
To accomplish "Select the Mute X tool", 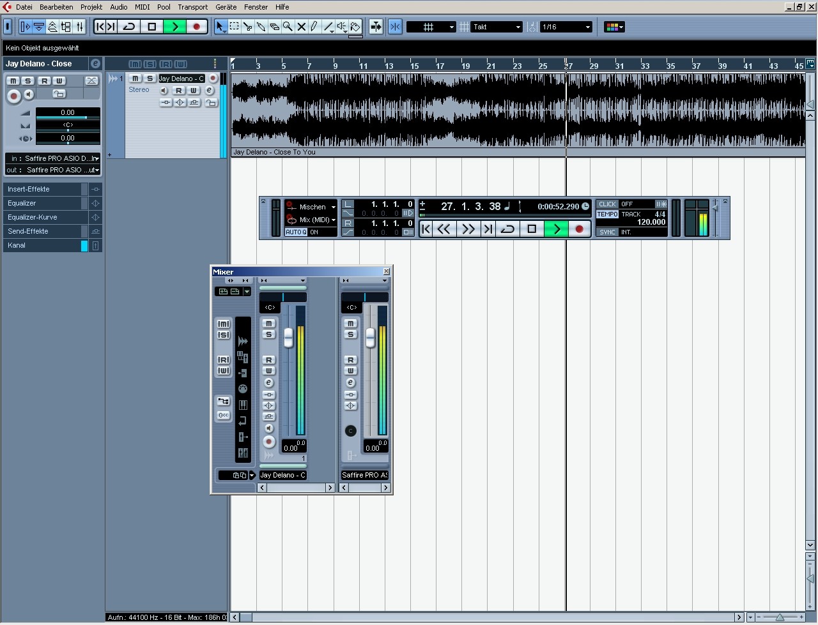I will pos(301,27).
